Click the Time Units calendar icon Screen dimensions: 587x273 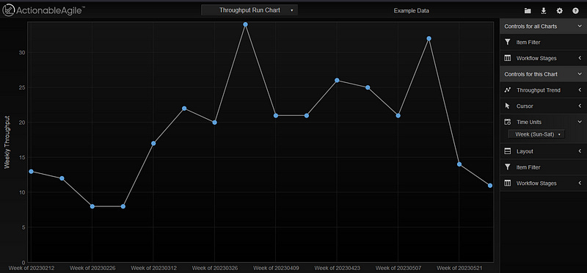(507, 122)
